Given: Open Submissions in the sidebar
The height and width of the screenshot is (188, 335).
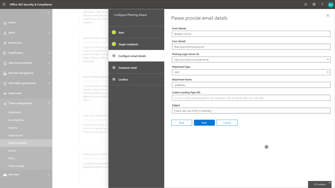Looking at the screenshot, I should [15, 135].
